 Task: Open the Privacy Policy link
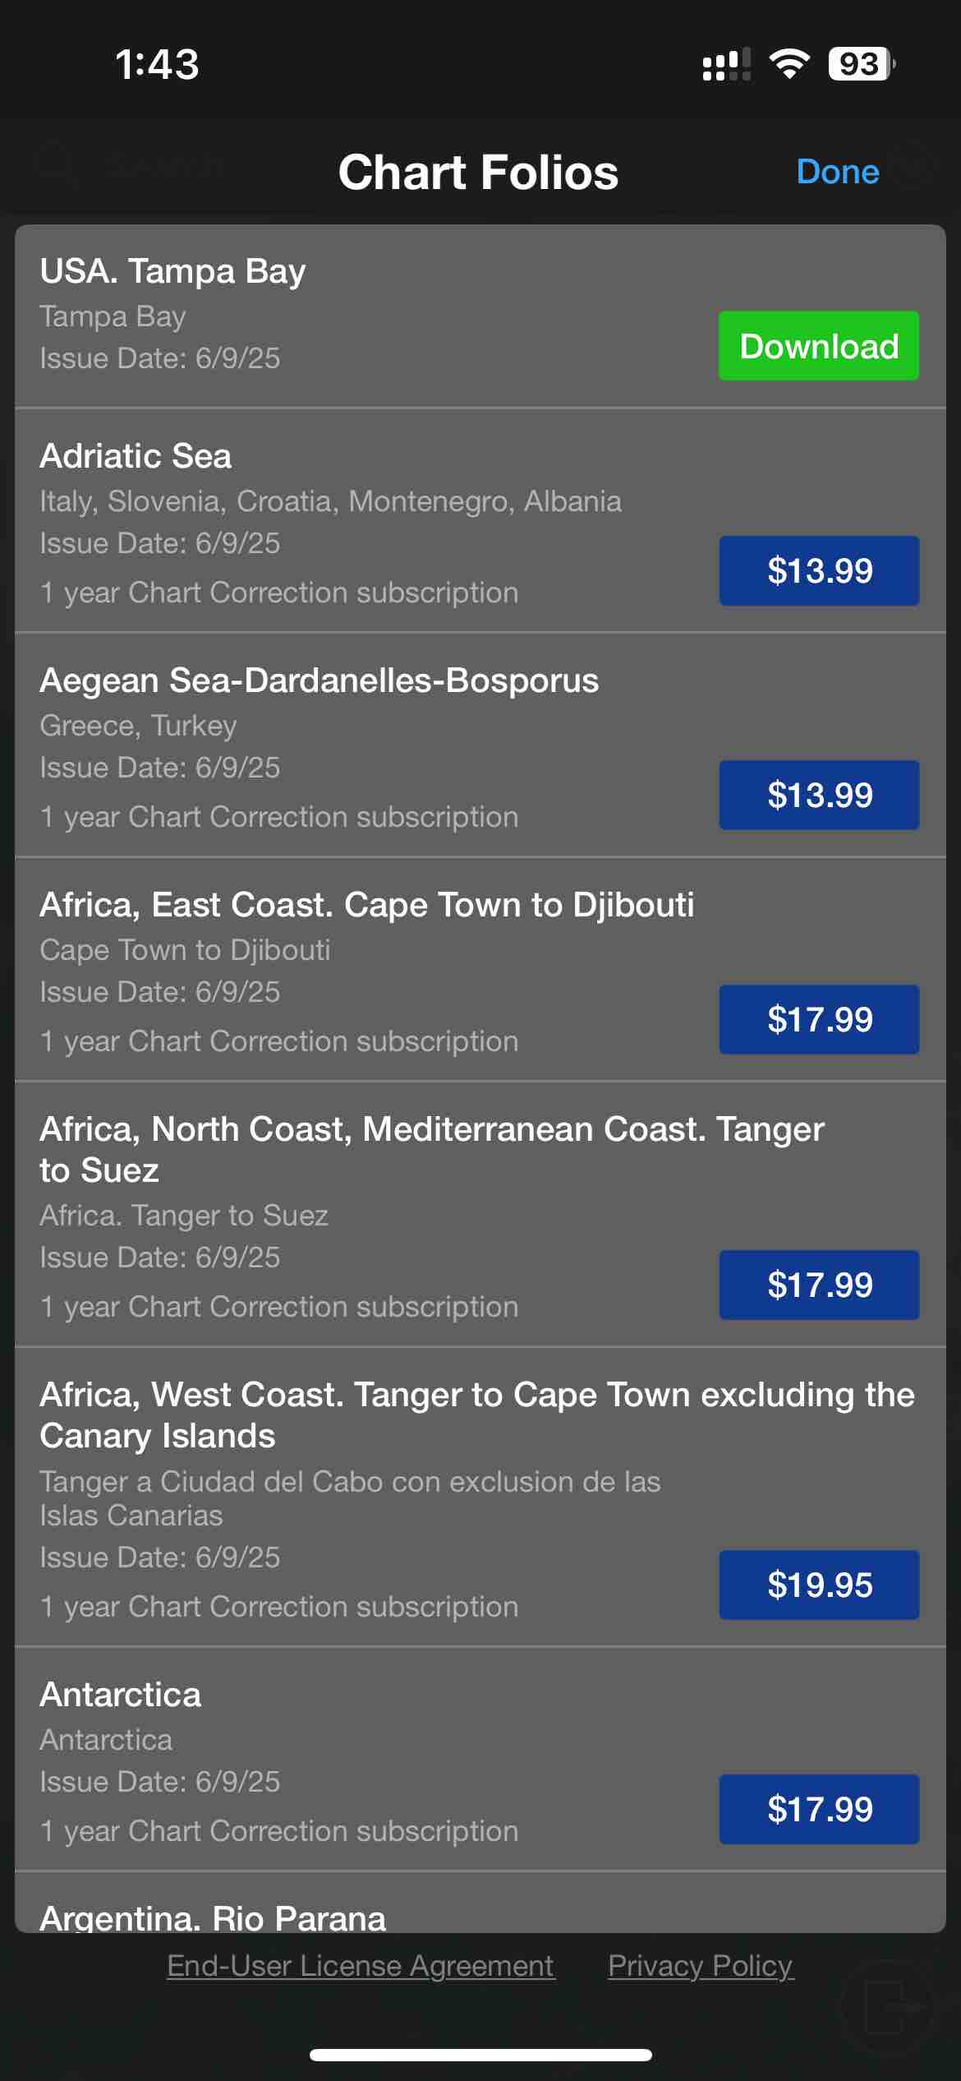point(701,1965)
